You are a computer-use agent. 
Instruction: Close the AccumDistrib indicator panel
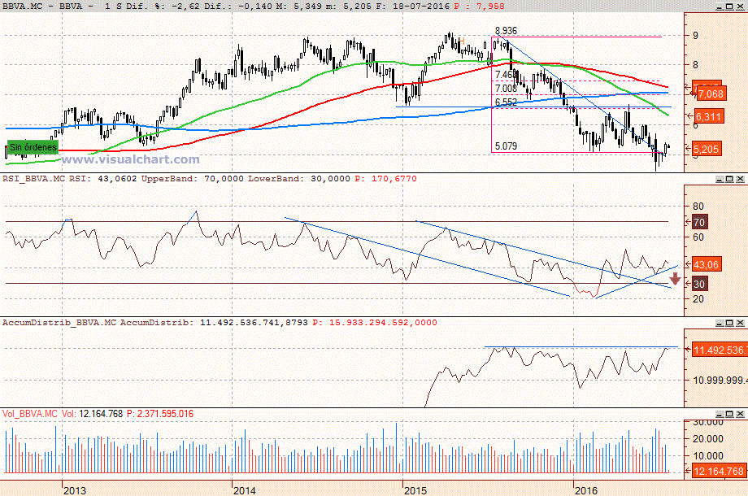point(740,323)
